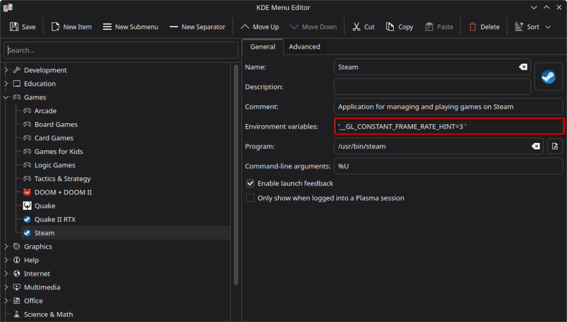
Task: Browse for program file
Action: 555,146
